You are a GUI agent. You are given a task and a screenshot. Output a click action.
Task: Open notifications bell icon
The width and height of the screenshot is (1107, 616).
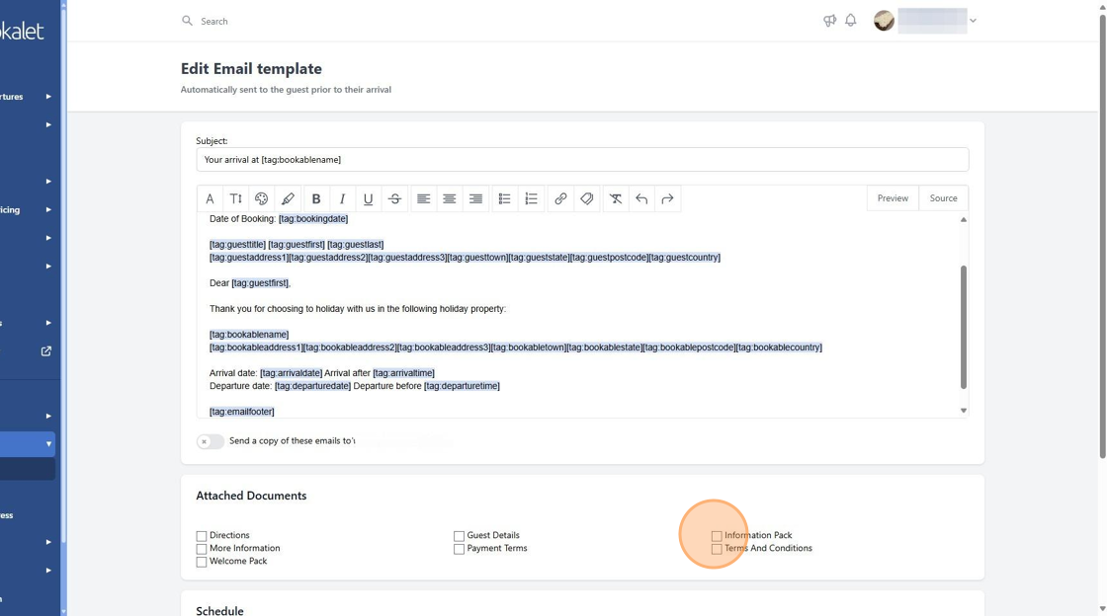(851, 21)
